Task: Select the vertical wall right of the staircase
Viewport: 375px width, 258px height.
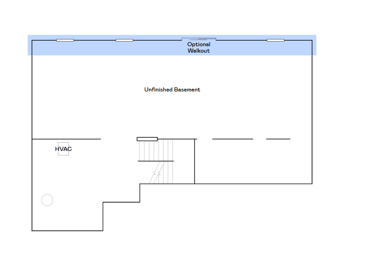Action: (195, 161)
